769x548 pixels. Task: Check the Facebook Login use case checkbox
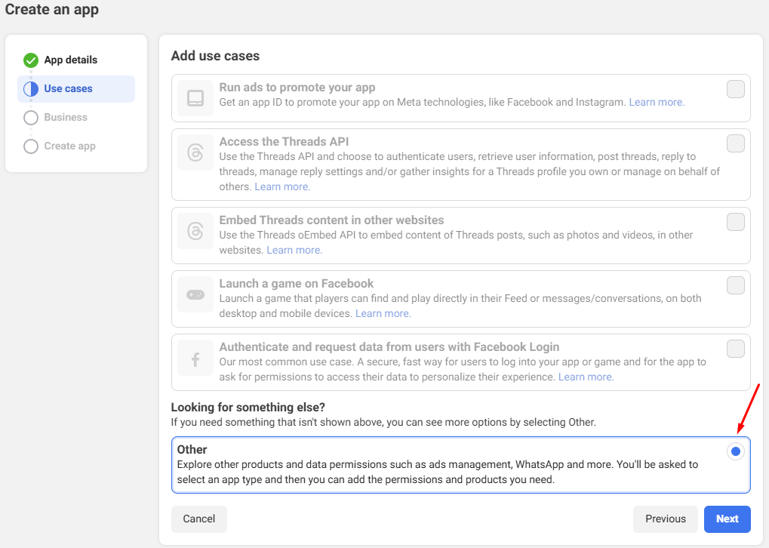(x=735, y=349)
